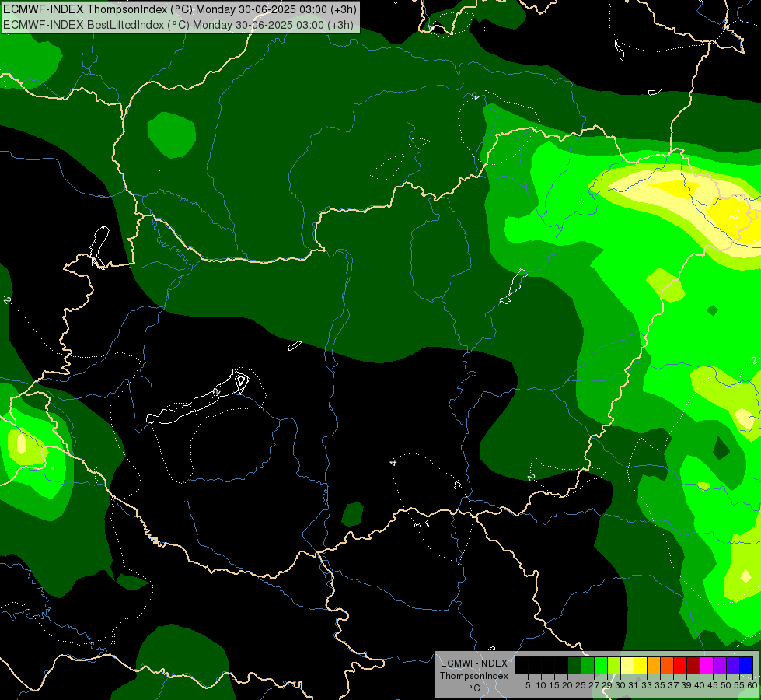Pick the violet 50–55 legend swatch
Viewport: 761px width, 700px height.
pyautogui.click(x=733, y=666)
